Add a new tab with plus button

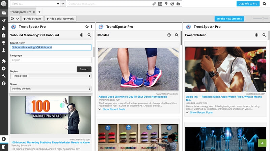click(39, 12)
